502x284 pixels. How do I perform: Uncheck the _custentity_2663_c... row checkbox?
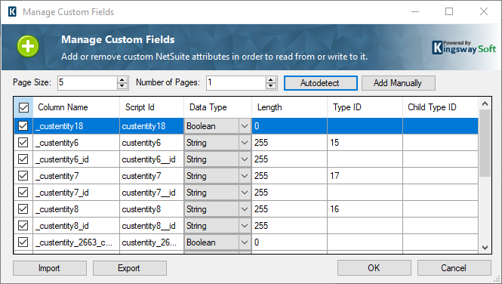[x=23, y=242]
